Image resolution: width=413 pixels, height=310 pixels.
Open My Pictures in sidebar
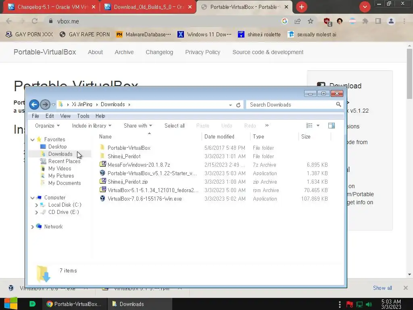click(61, 176)
